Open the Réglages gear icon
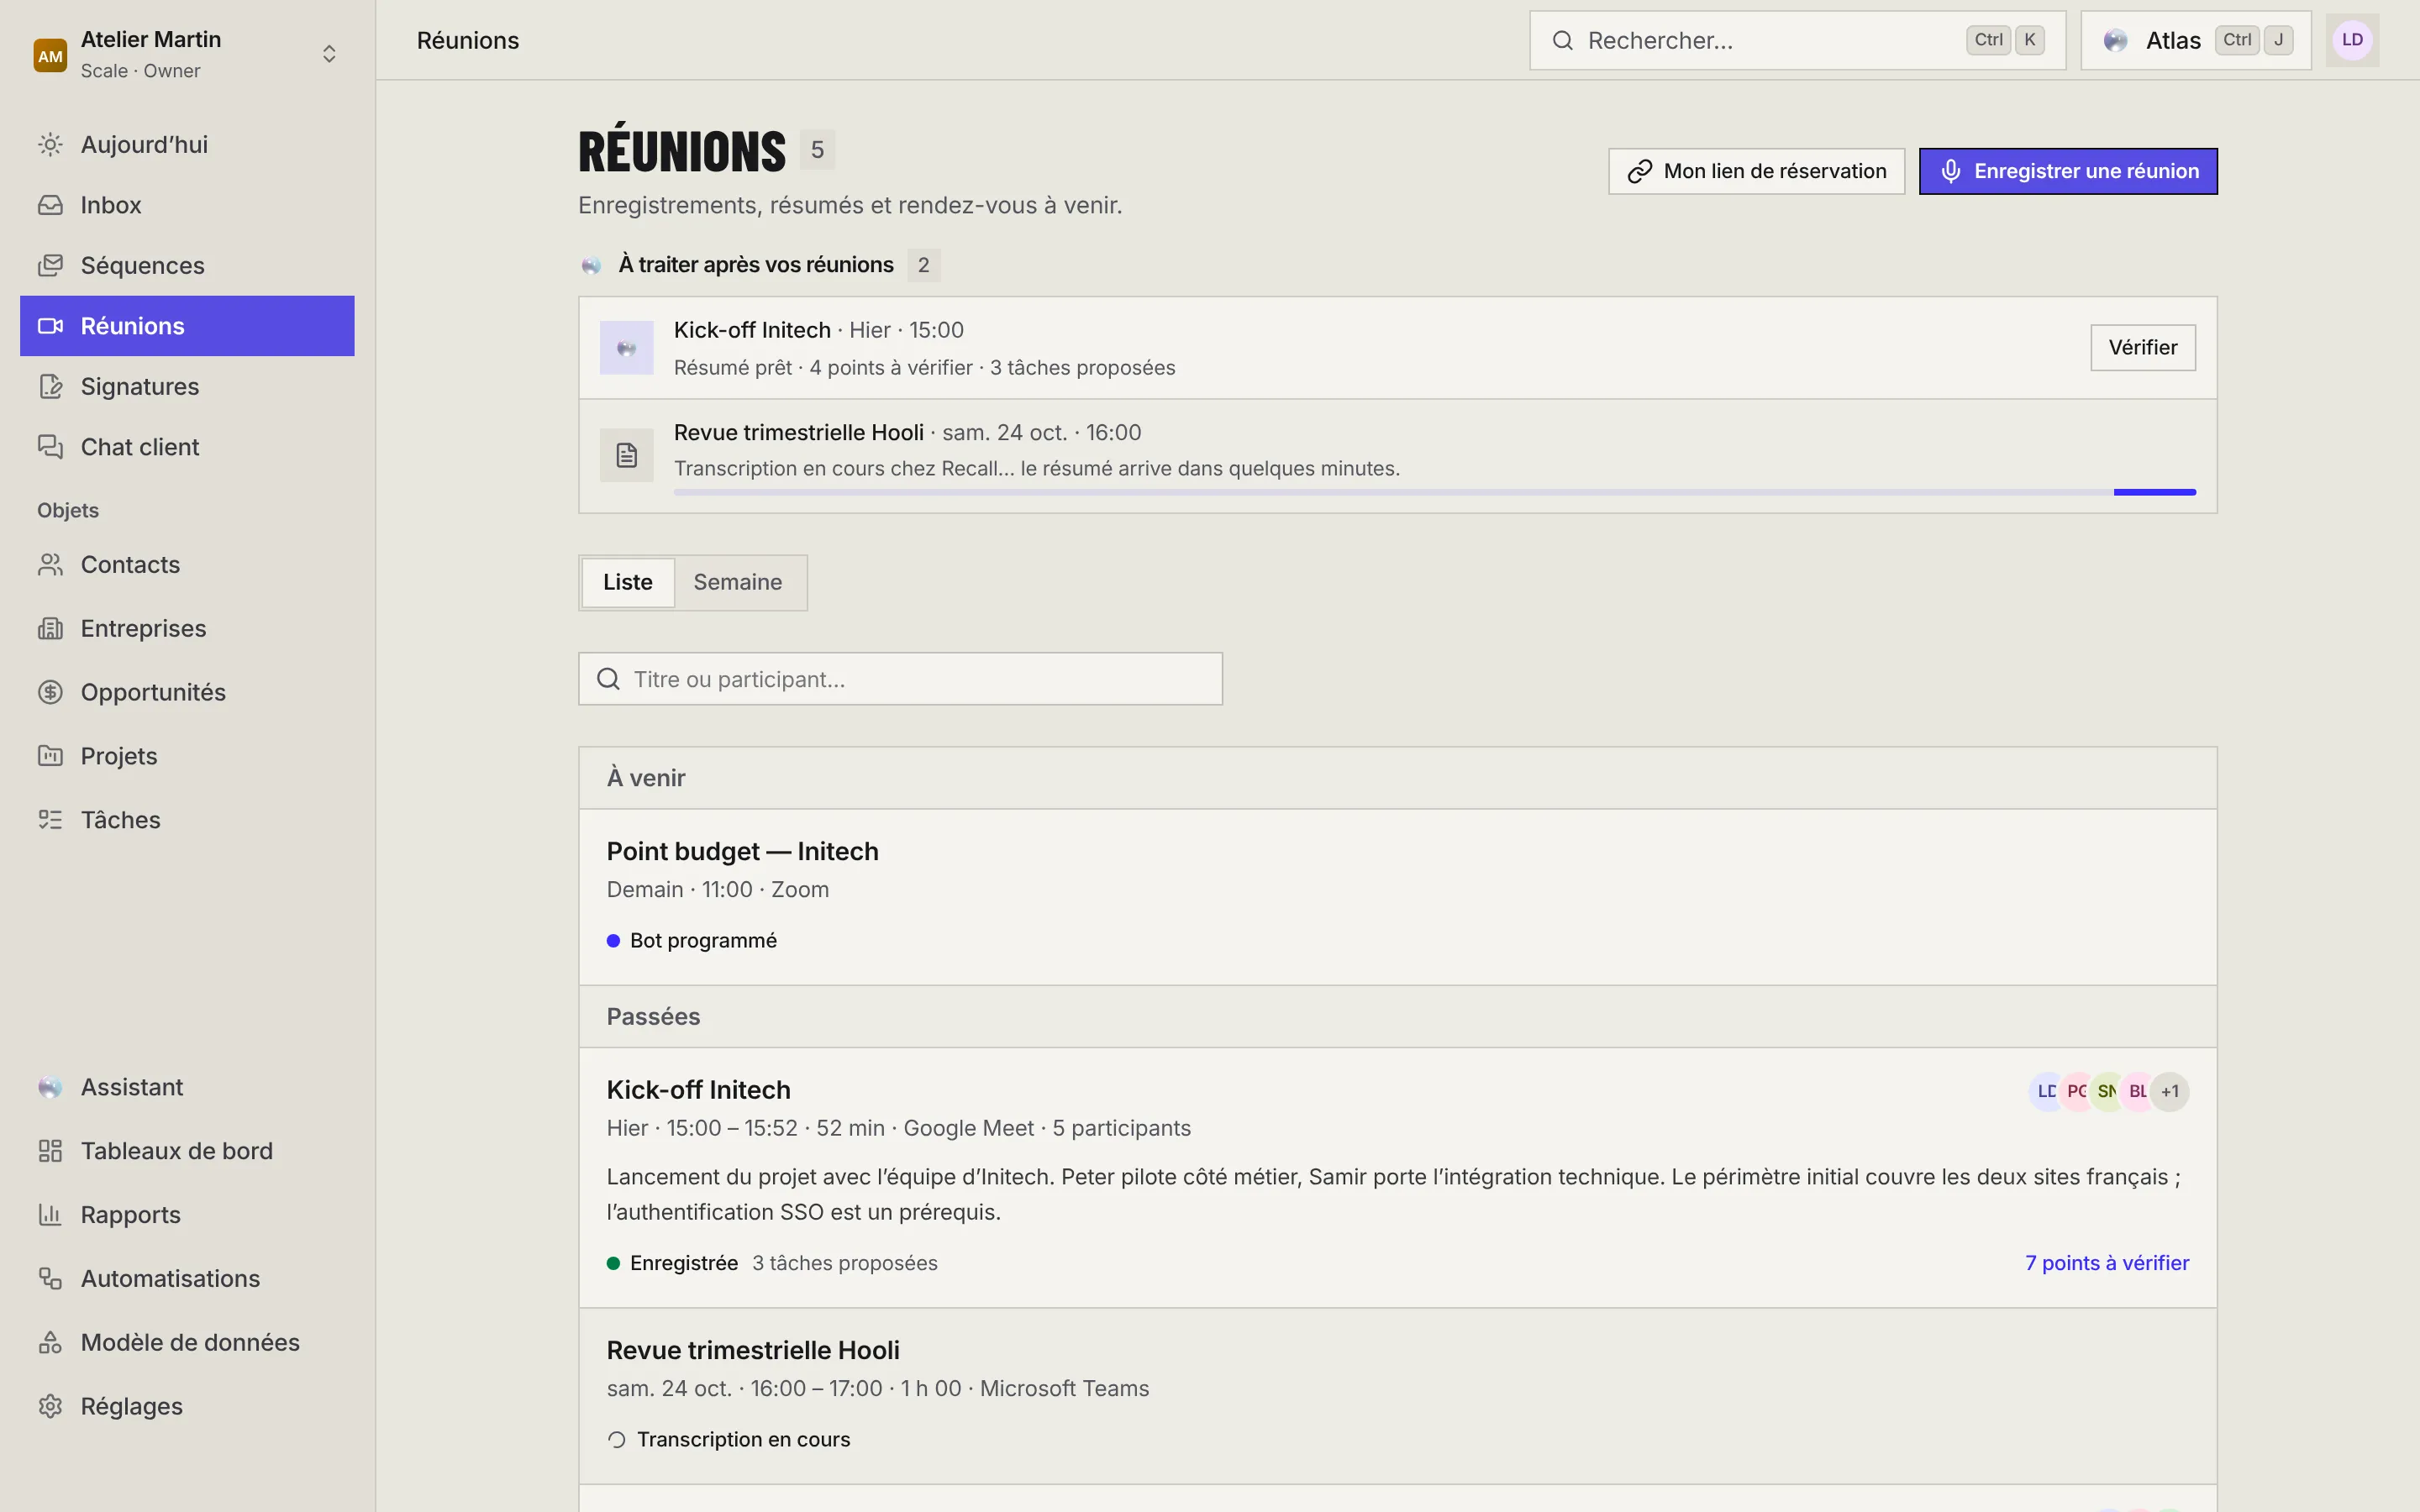Viewport: 2420px width, 1512px height. (50, 1407)
